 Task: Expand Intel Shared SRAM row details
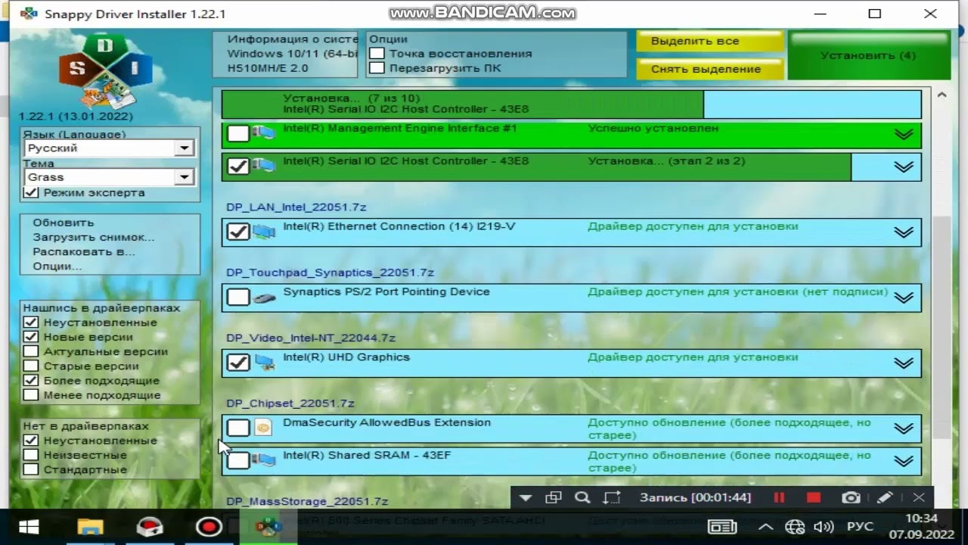[904, 461]
